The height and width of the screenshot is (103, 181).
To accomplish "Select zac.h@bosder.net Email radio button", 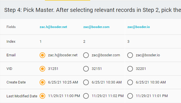I will coord(42,55).
